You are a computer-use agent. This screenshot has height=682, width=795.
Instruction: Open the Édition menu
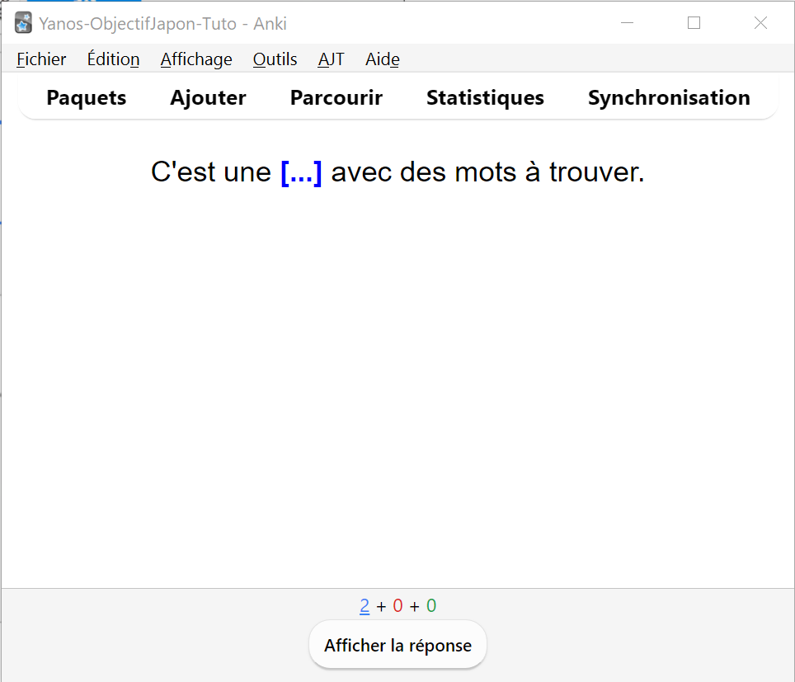[113, 59]
